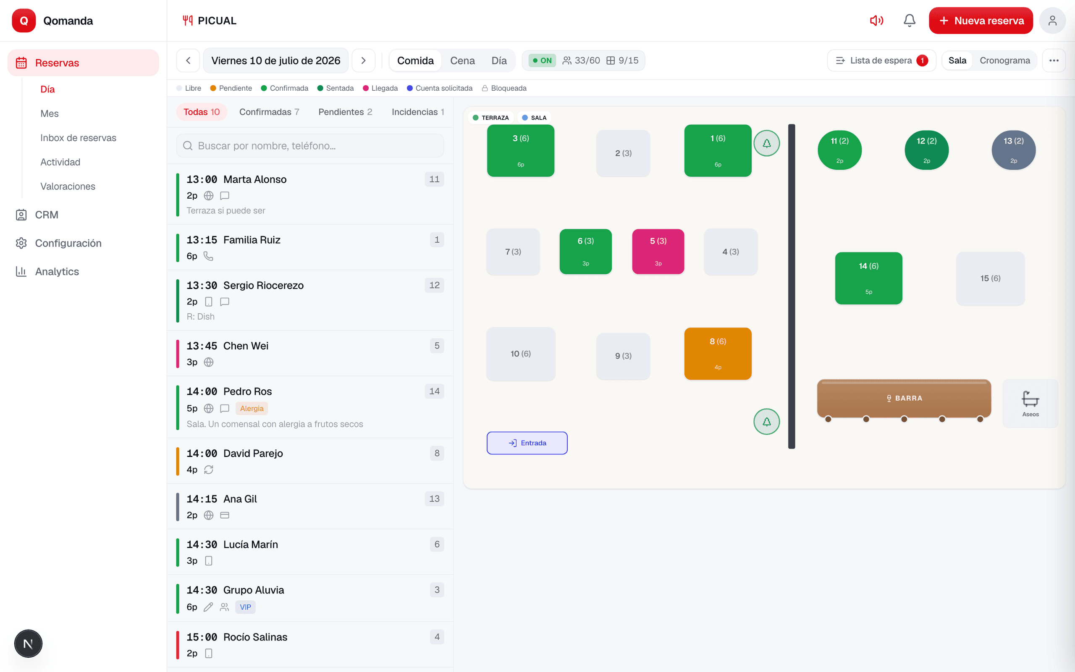The width and height of the screenshot is (1075, 672).
Task: Switch to Comida service
Action: (x=415, y=60)
